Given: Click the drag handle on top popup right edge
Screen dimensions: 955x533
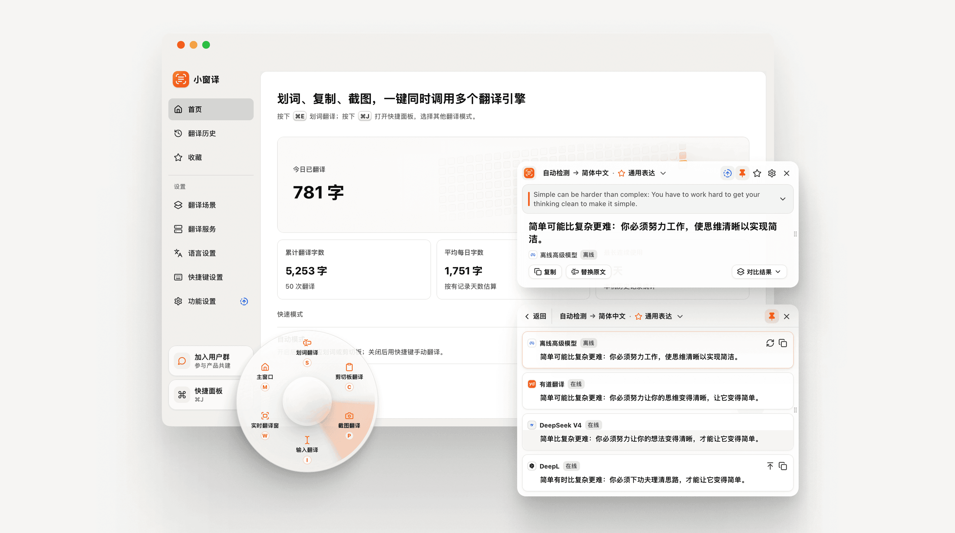Looking at the screenshot, I should [795, 234].
